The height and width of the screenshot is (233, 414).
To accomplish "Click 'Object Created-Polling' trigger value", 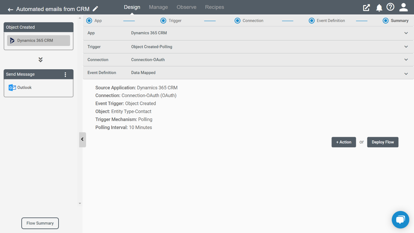I will tap(152, 47).
